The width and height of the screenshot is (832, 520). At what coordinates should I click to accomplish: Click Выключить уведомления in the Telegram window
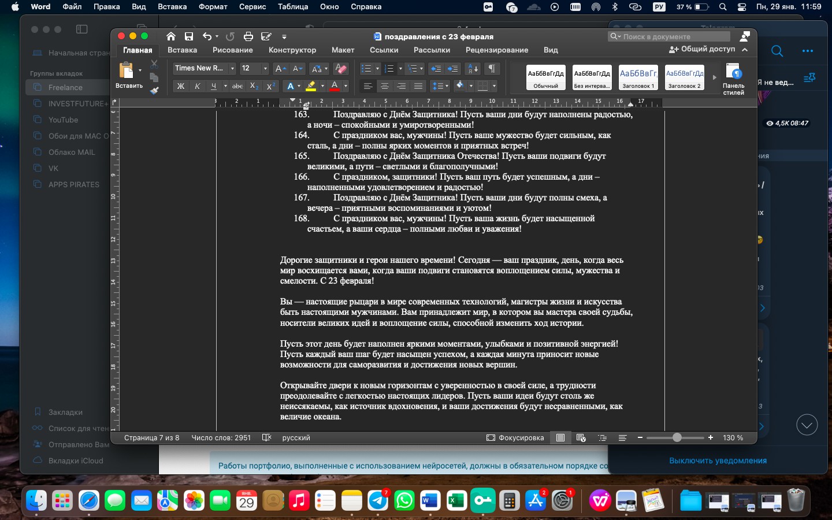[x=718, y=460]
